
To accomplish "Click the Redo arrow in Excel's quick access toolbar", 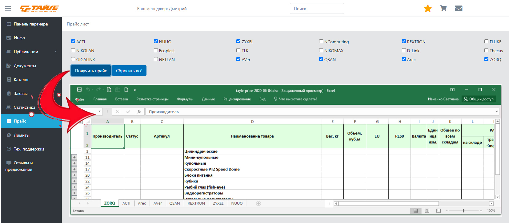I will point(98,90).
